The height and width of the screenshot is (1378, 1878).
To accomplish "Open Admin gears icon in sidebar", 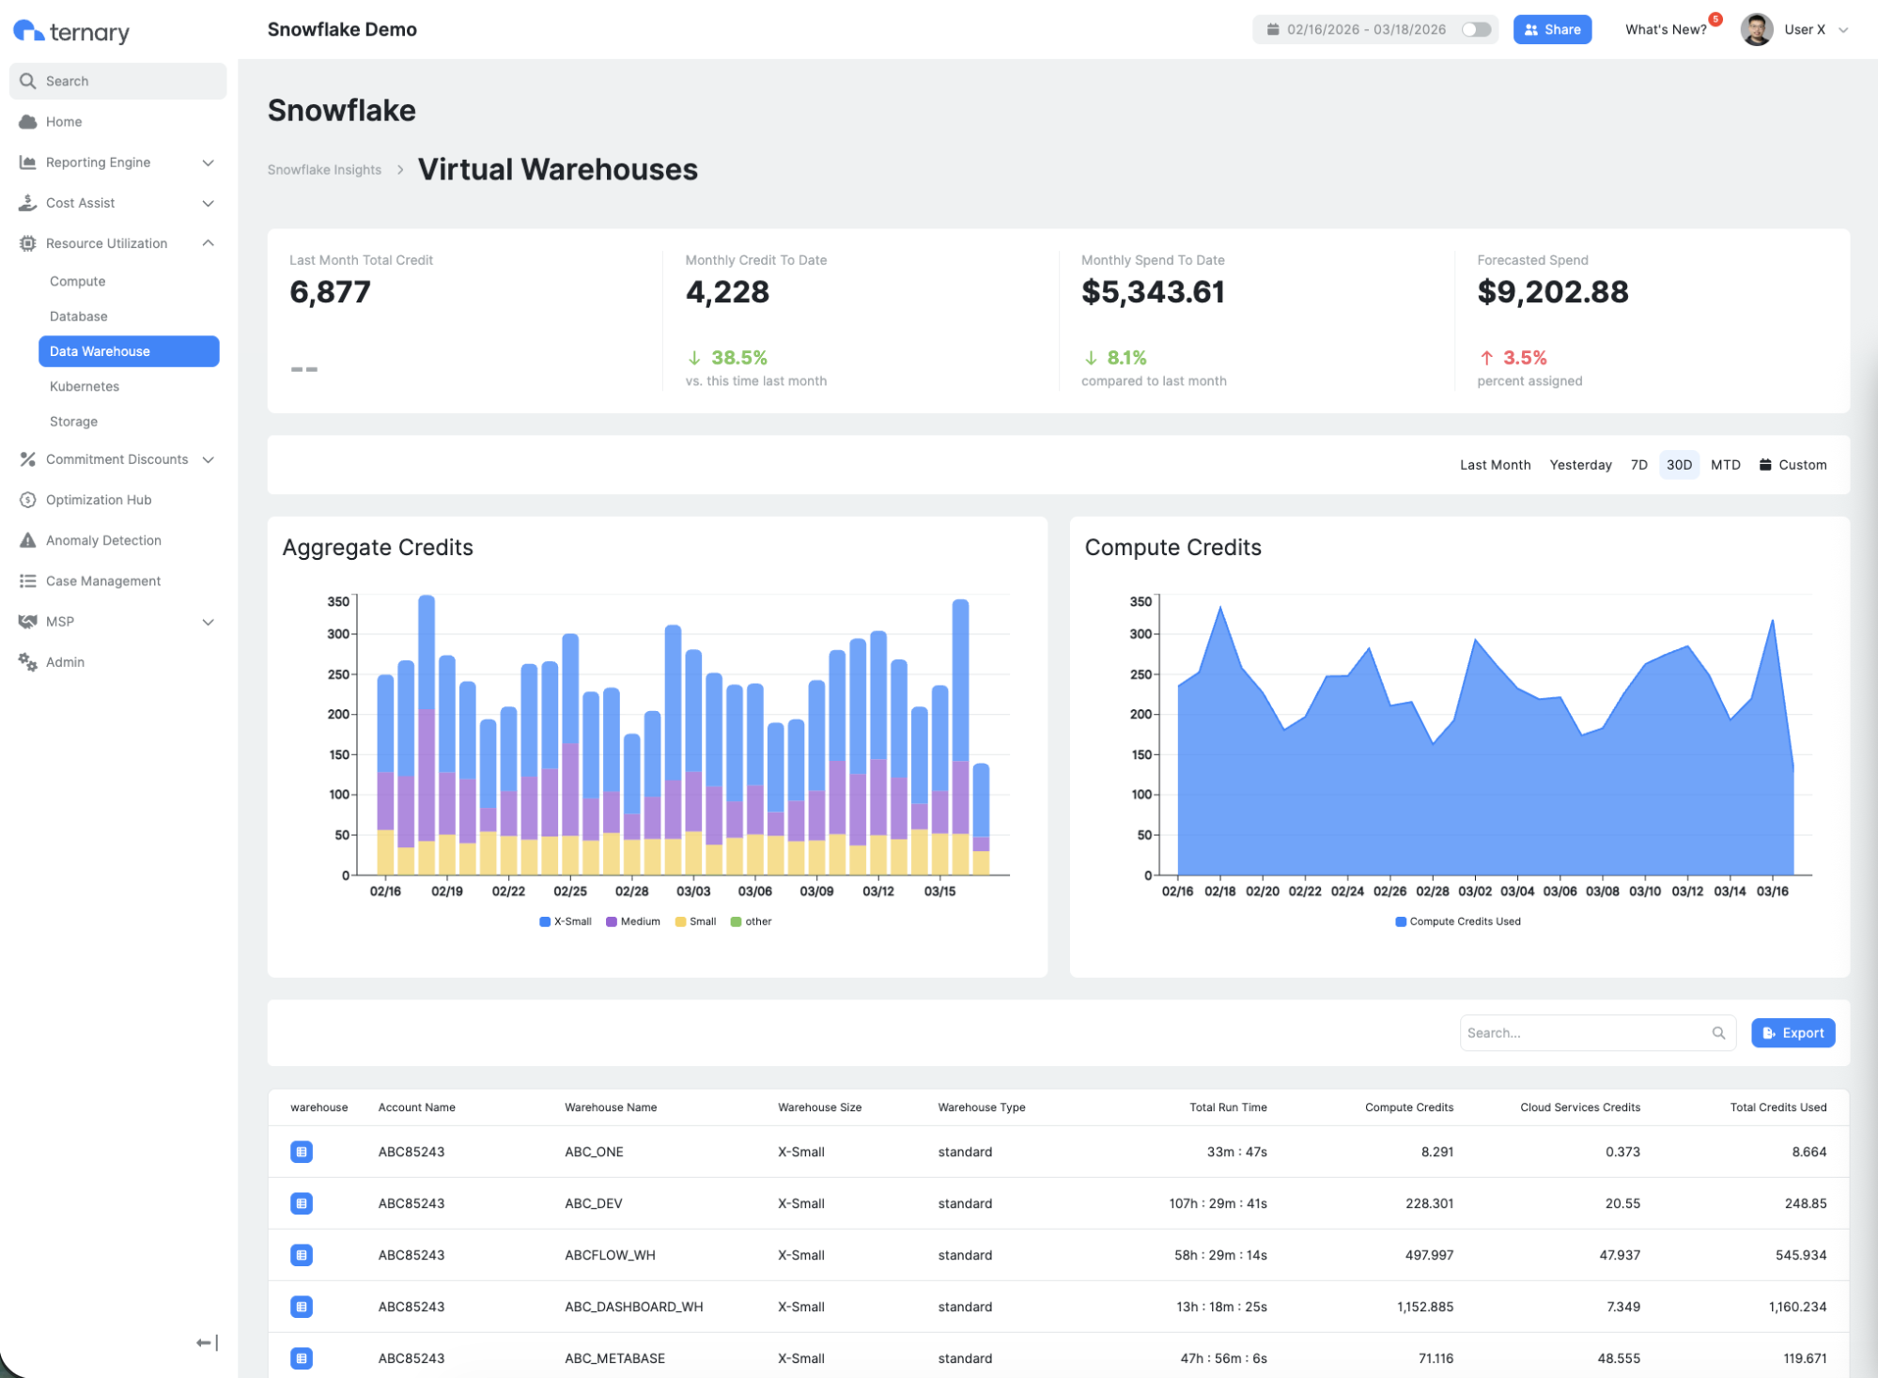I will click(x=28, y=662).
